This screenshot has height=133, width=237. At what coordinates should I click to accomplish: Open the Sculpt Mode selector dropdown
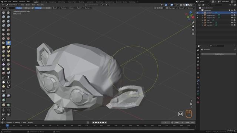pyautogui.click(x=13, y=5)
